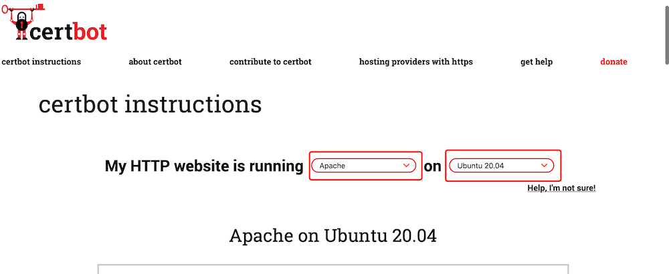
Task: Click the certbot robot mascot icon
Action: [x=23, y=25]
